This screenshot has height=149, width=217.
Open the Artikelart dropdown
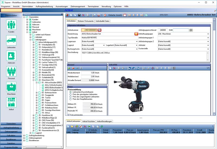click(x=208, y=45)
